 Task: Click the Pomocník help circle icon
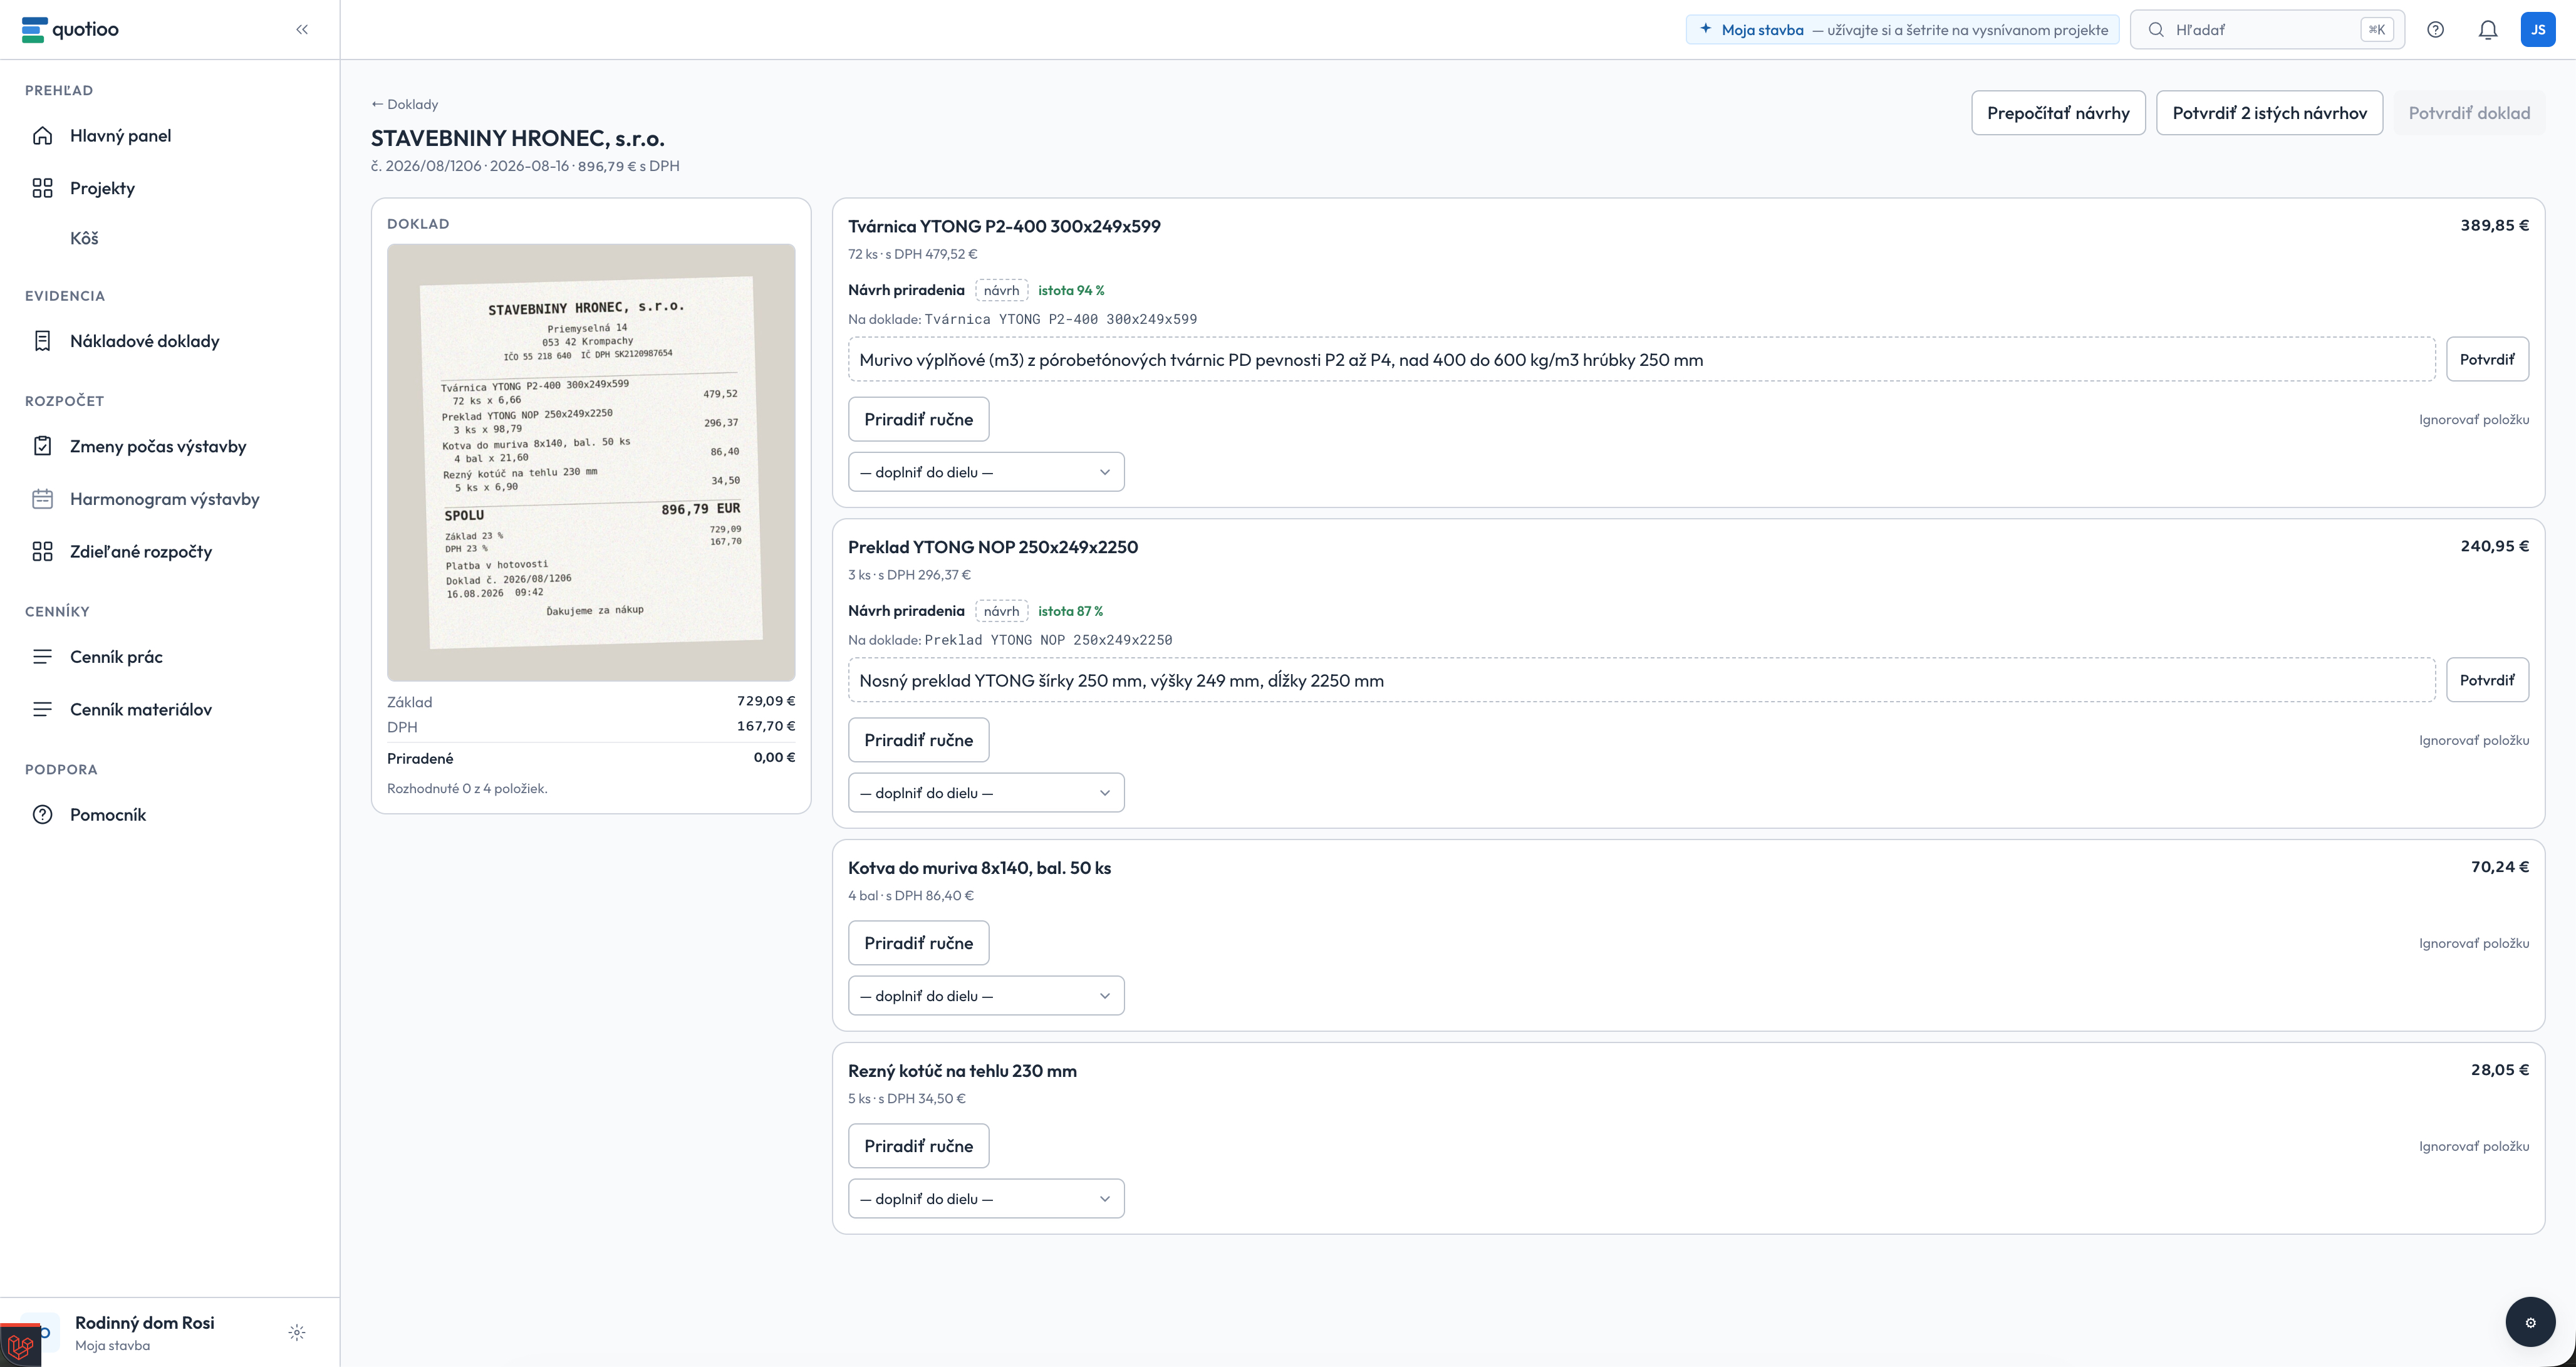(x=42, y=815)
